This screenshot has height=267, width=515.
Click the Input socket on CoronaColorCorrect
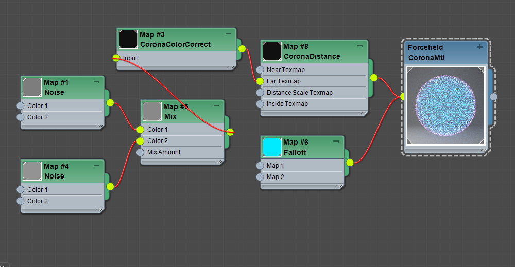[116, 58]
